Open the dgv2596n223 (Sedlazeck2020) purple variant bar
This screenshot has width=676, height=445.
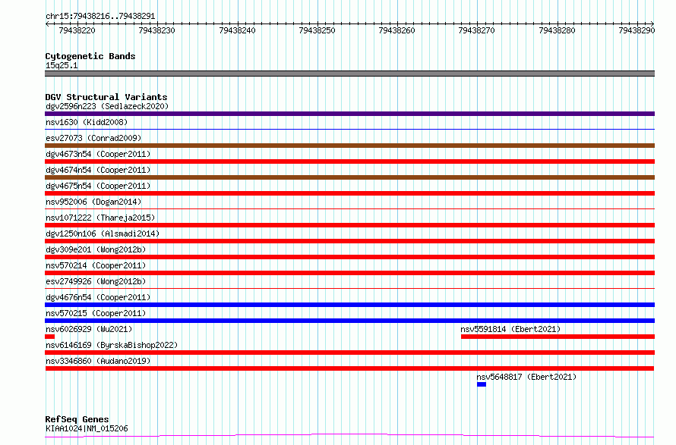[349, 114]
